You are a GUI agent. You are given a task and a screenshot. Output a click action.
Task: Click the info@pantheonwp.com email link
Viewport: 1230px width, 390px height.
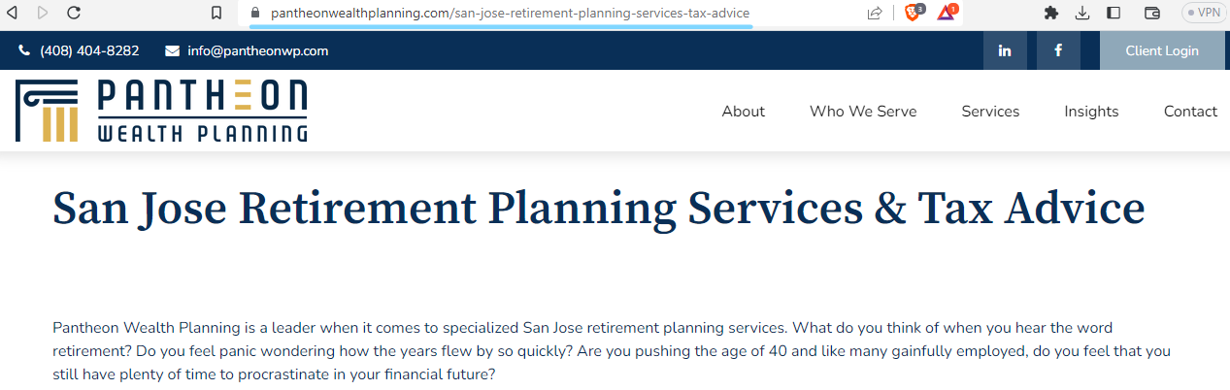(x=257, y=50)
